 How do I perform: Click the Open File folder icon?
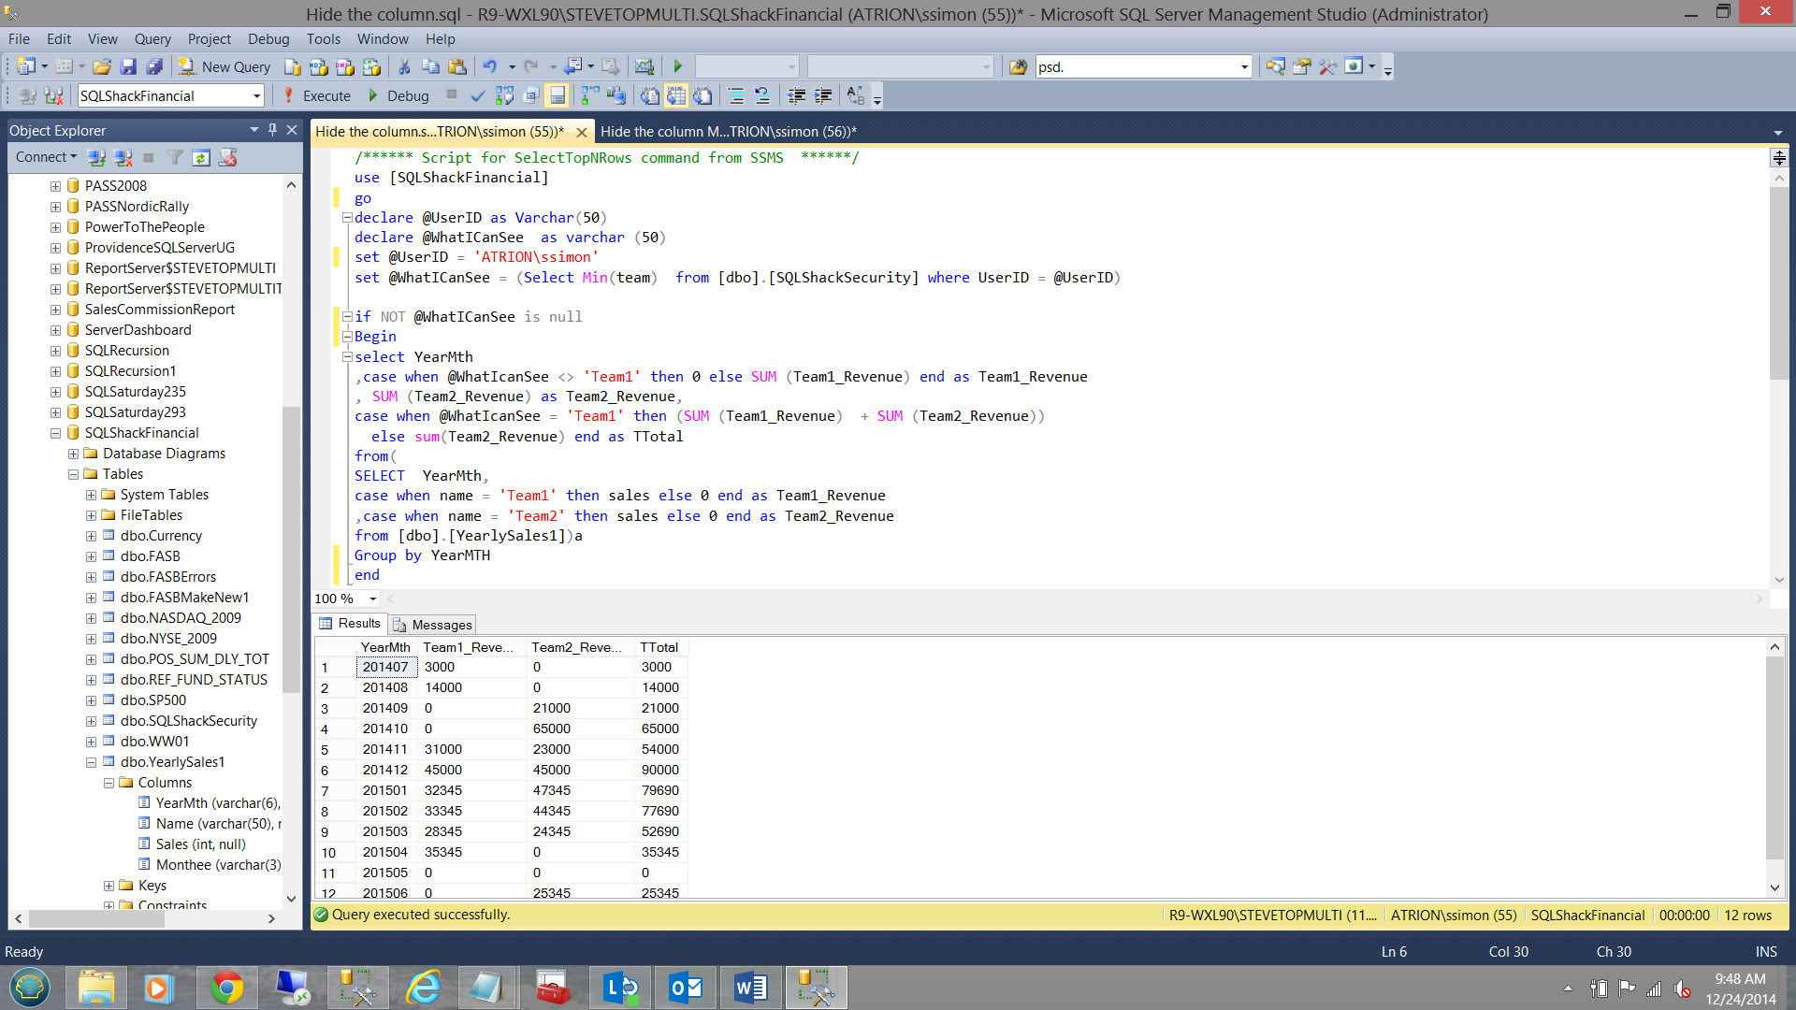tap(102, 66)
